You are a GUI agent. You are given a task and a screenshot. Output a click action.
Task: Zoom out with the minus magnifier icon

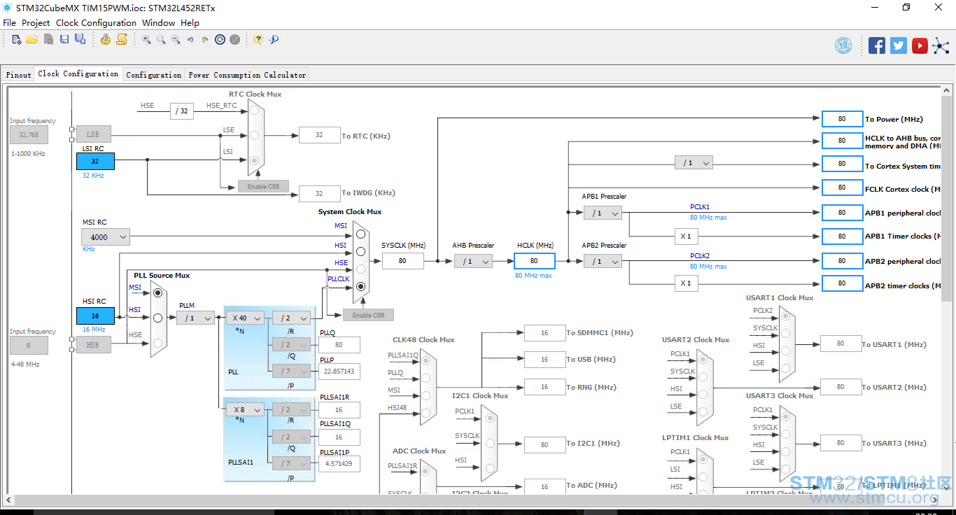pos(176,40)
